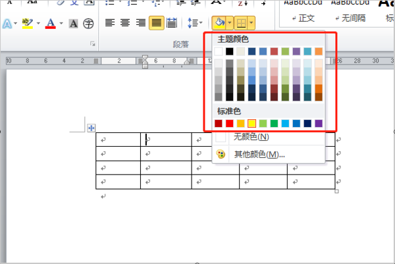
Task: Apply the 无间隔 style
Action: (x=350, y=18)
